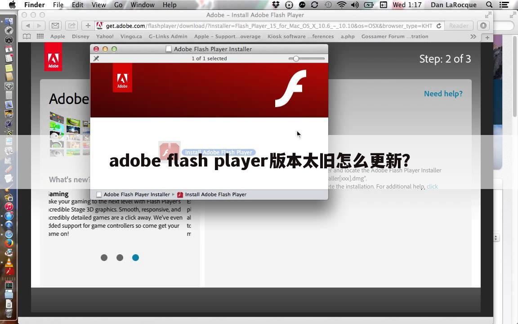Open the Help menu
The image size is (518, 324).
click(170, 5)
